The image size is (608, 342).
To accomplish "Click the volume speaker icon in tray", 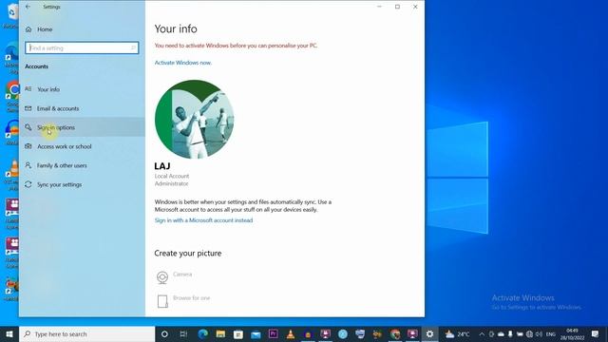I will pyautogui.click(x=539, y=333).
